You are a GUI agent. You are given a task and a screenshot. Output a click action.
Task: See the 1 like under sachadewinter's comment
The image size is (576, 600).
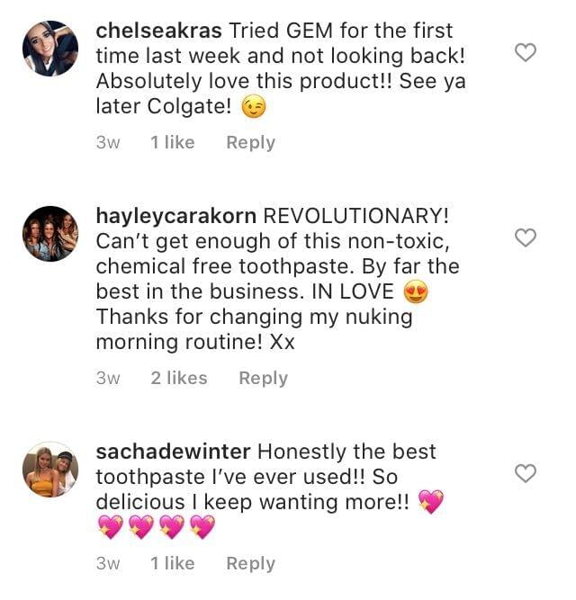[x=173, y=563]
